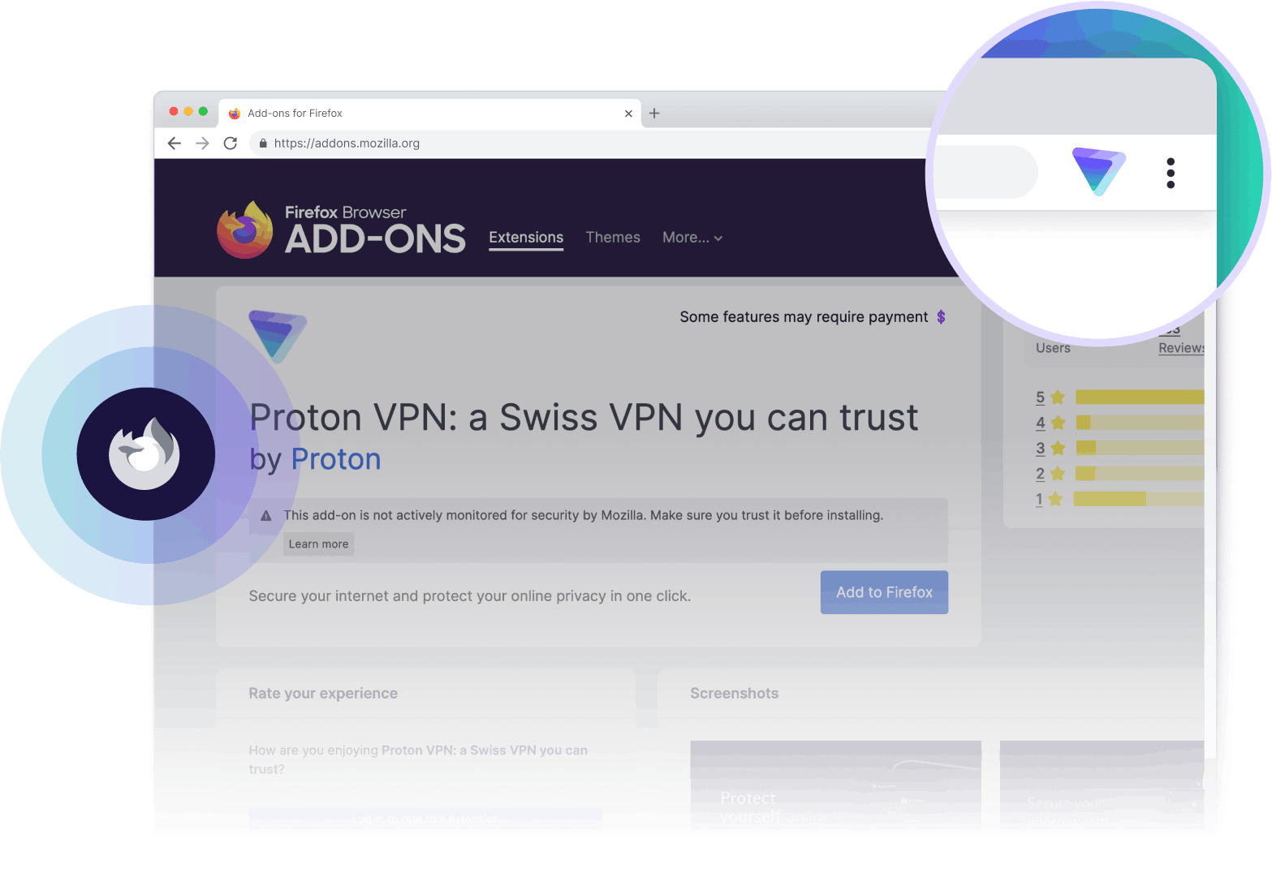Click the browser forward arrow

click(x=202, y=144)
